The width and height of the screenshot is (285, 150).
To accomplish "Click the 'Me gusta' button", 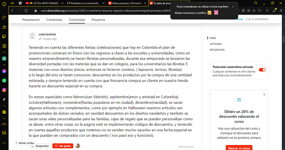I will click(63, 146).
